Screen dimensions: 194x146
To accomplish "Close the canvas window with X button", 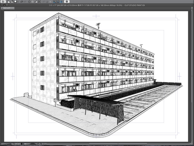I will [2, 5].
